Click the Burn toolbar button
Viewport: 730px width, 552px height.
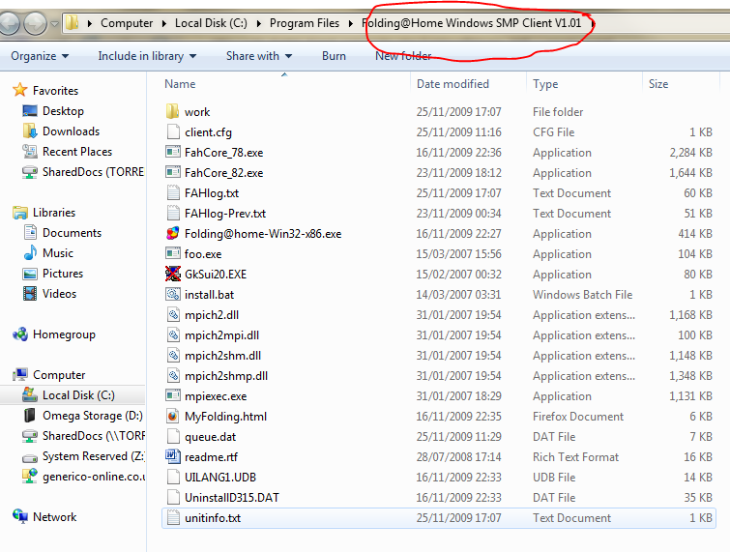pos(334,56)
